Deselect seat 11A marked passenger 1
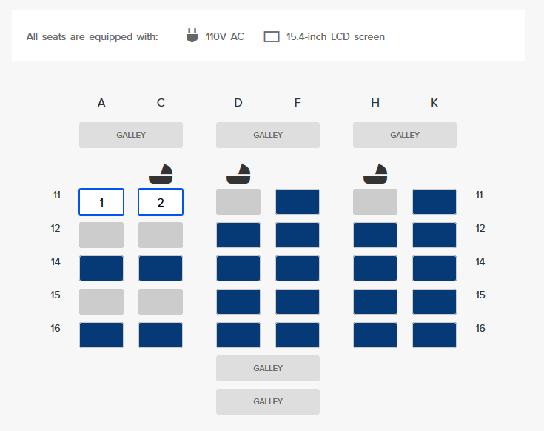The image size is (544, 431). pyautogui.click(x=101, y=202)
